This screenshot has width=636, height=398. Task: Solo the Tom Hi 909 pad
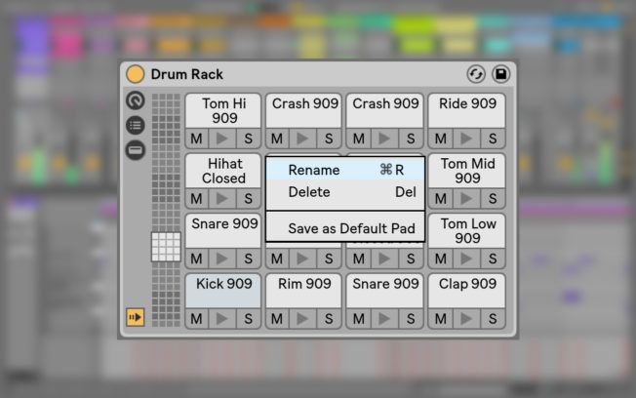click(248, 139)
